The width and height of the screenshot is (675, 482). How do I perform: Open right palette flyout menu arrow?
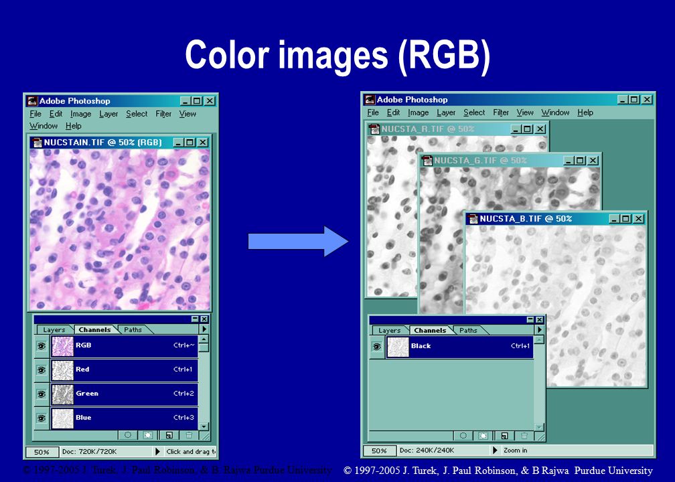[540, 329]
